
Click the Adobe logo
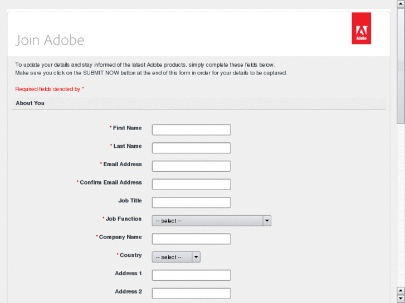click(361, 28)
